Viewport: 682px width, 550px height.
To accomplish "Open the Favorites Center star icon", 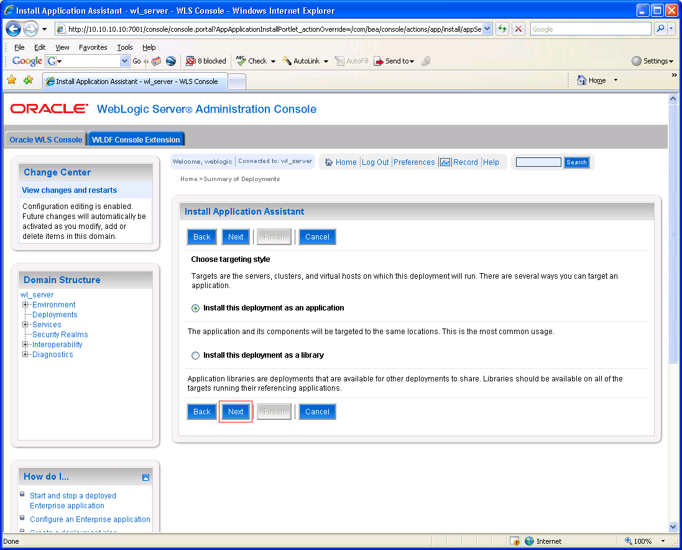I will (12, 80).
